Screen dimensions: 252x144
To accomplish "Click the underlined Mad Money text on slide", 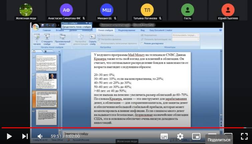I will tap(136, 55).
